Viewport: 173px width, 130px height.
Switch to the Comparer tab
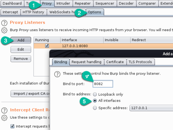coord(147,4)
